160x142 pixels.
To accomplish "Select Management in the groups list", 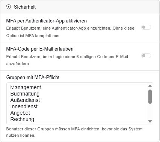I will 26,87.
